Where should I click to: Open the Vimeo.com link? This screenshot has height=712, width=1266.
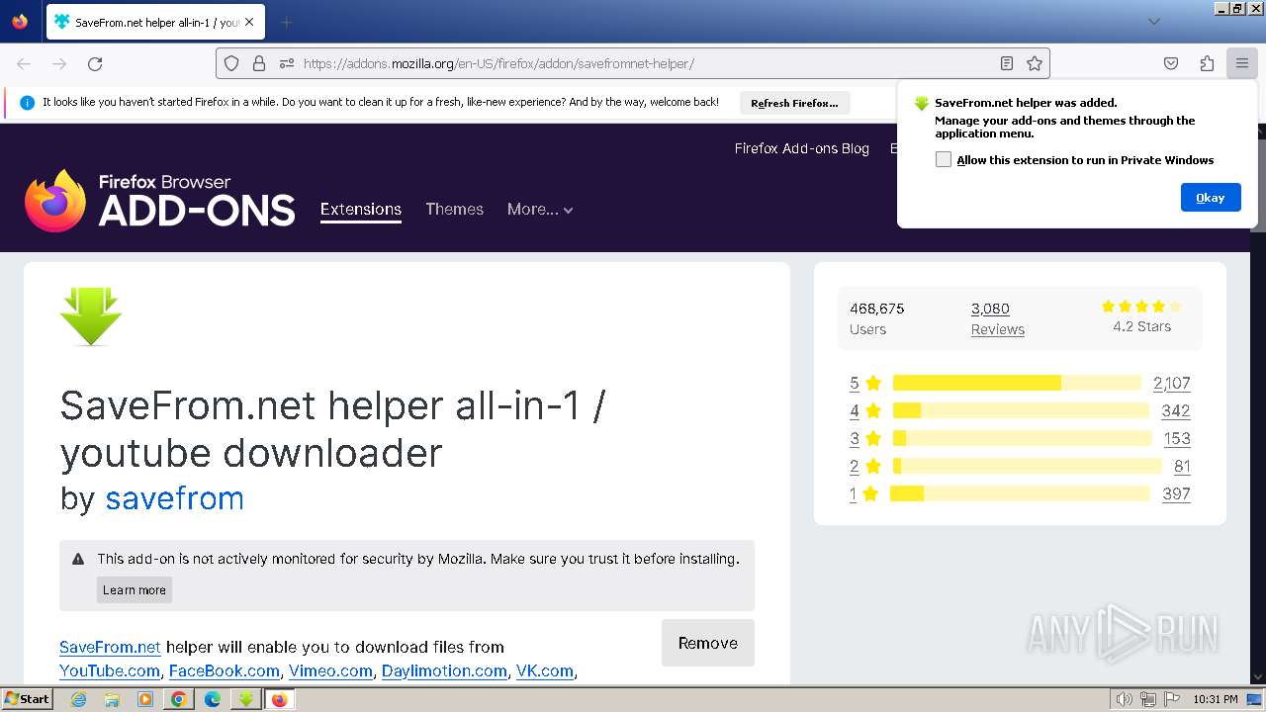pos(330,670)
